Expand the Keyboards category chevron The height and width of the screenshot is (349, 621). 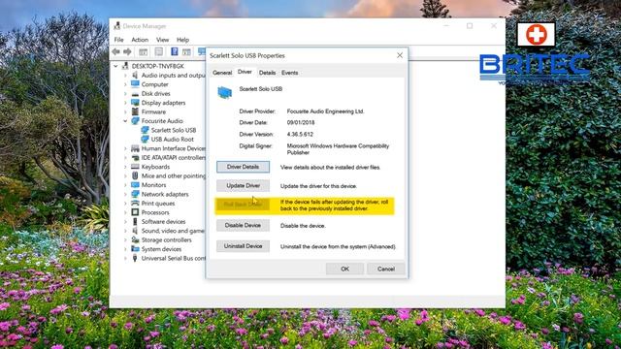(125, 167)
